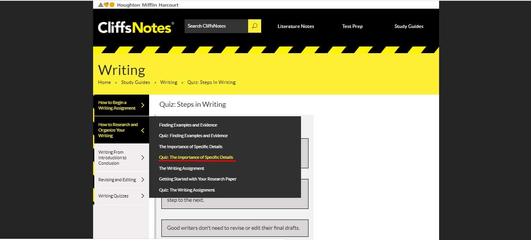This screenshot has width=531, height=240.
Task: Open the Literature Notes menu
Action: pos(296,26)
